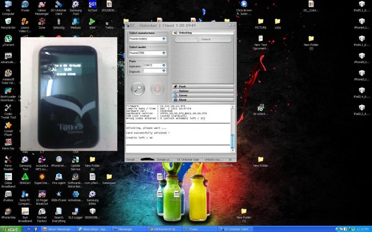This screenshot has height=232, width=372.
Task: Open Yahoo! Messenger desktop icon
Action: point(42,8)
